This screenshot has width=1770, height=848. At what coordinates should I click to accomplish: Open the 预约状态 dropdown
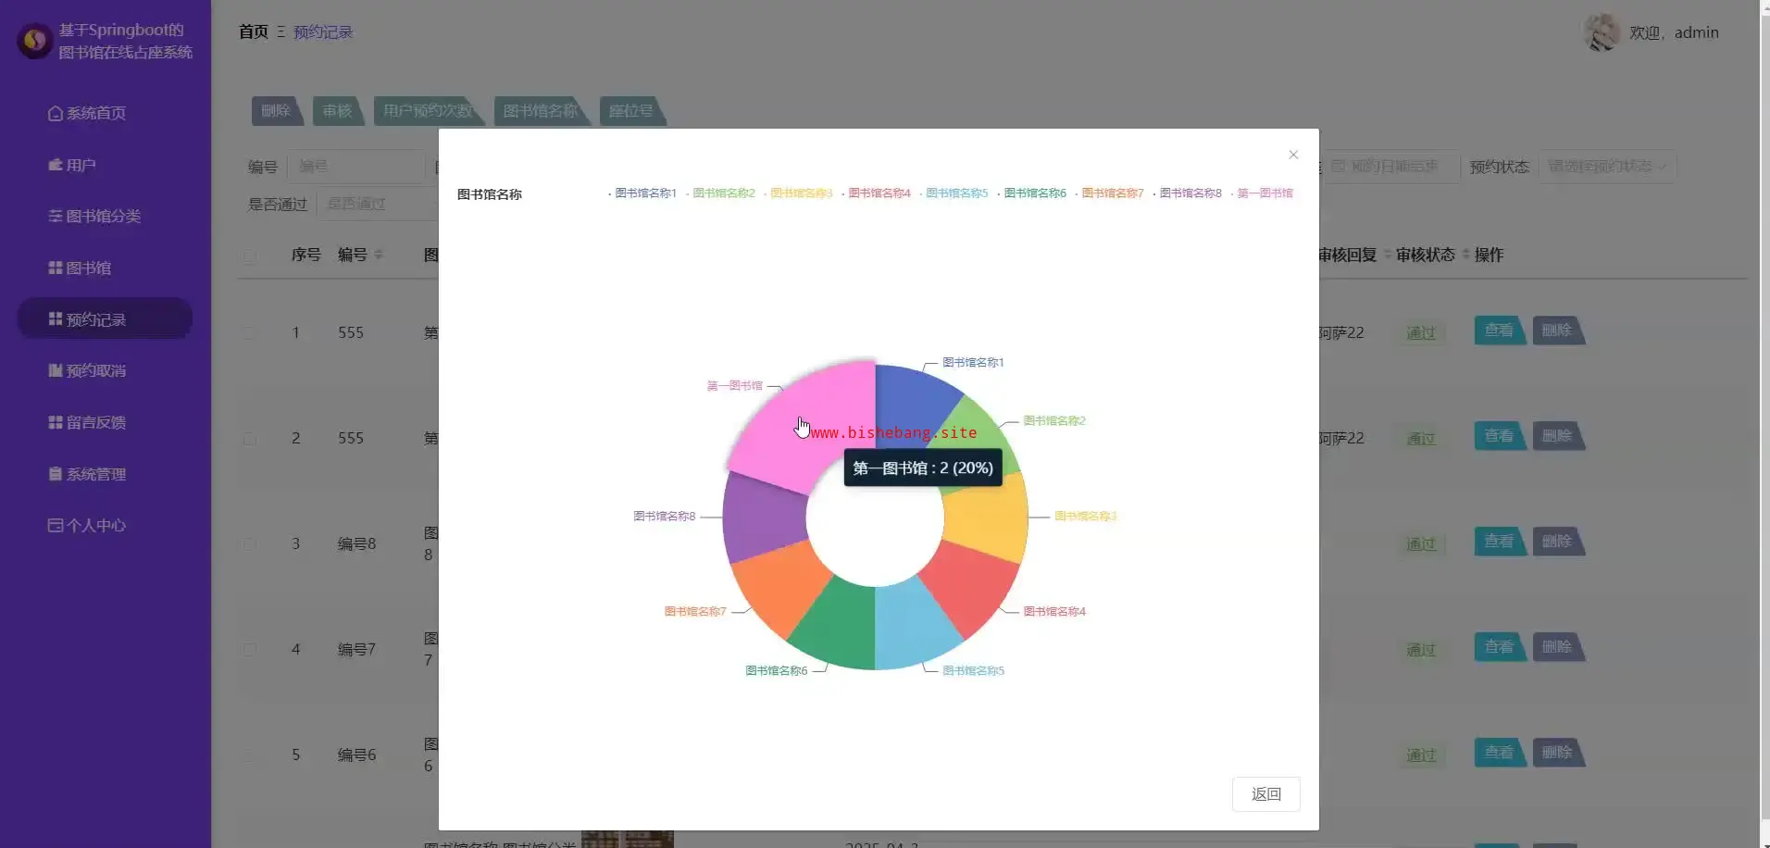1607,167
